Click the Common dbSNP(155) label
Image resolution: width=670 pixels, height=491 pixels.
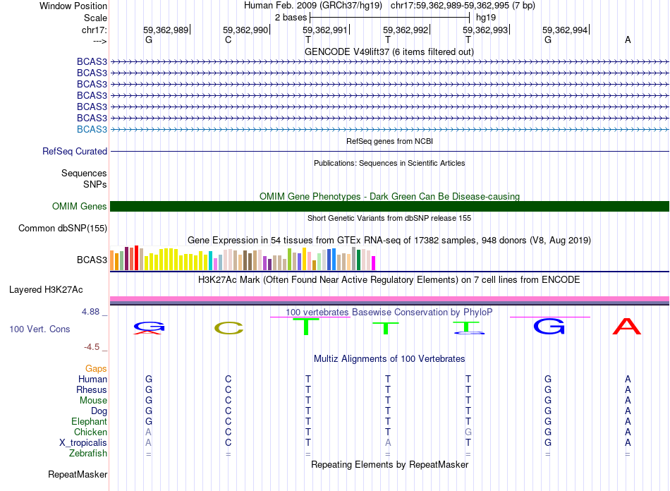(63, 228)
